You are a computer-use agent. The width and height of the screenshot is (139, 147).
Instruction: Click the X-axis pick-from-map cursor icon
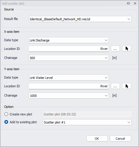pos(127,48)
